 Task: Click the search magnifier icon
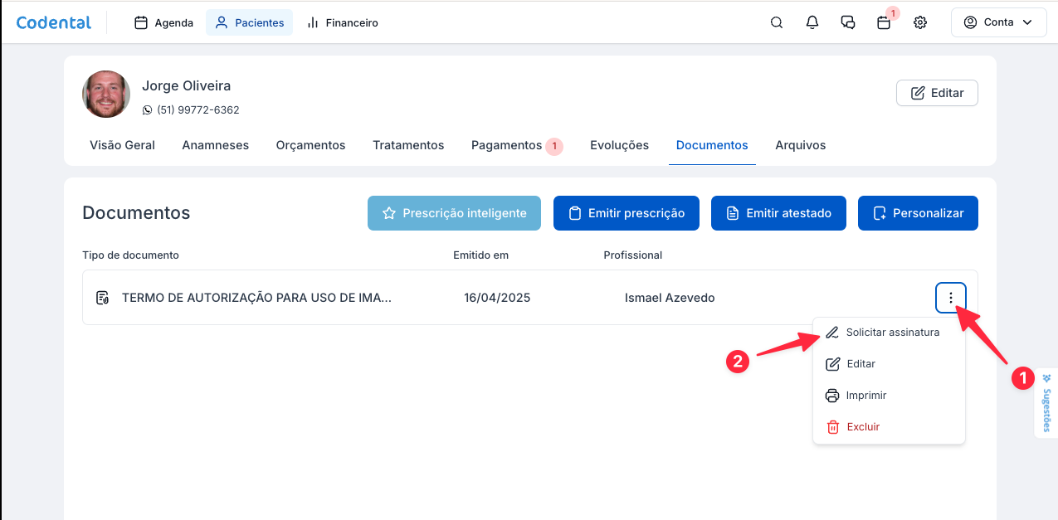(x=777, y=23)
